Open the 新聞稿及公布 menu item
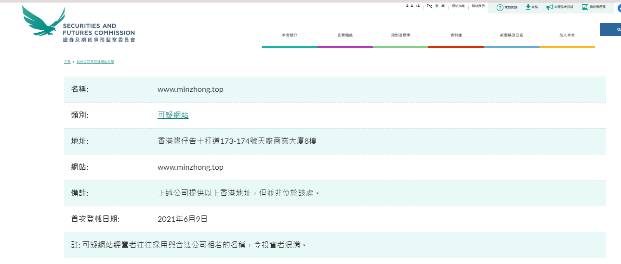The width and height of the screenshot is (621, 264). click(511, 36)
